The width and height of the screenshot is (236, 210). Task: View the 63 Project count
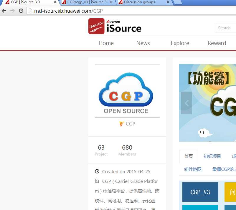[101, 150]
